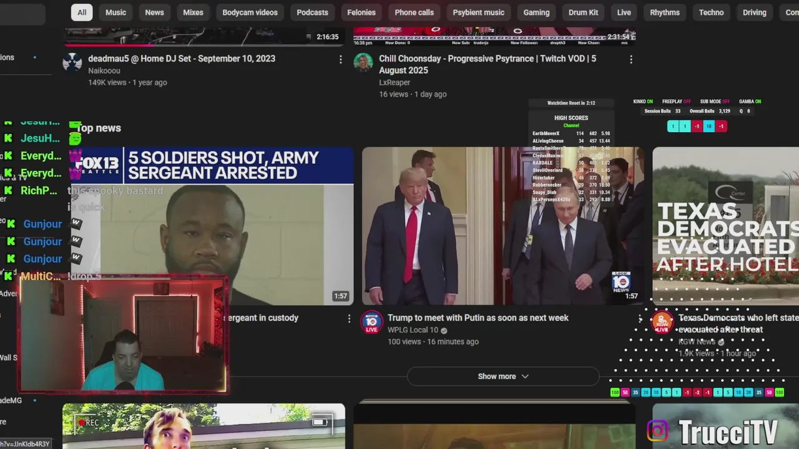Image resolution: width=799 pixels, height=449 pixels.
Task: Click the streamer webcam overlay
Action: point(124,335)
